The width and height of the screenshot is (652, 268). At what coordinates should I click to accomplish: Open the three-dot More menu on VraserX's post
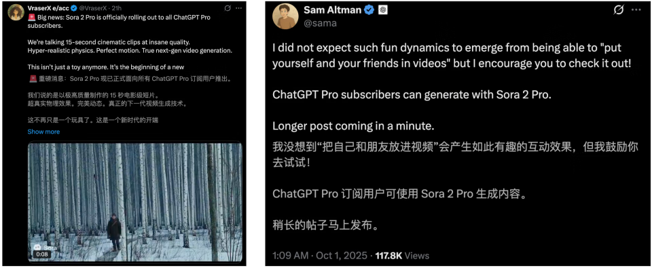(x=238, y=8)
